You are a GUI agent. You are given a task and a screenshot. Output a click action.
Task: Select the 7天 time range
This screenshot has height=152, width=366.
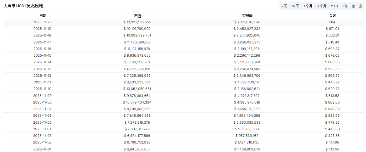[x=284, y=6]
